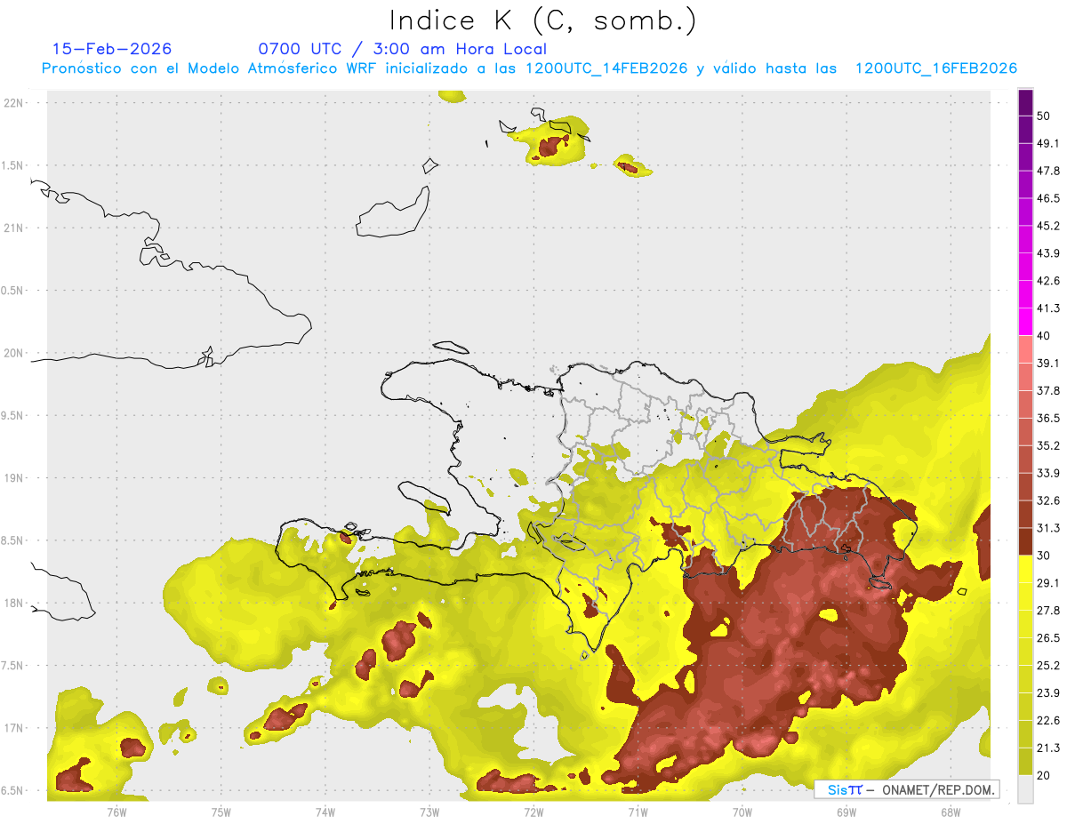Click the "76W" longitude label
Screen dimensions: 1067x824
tap(116, 812)
